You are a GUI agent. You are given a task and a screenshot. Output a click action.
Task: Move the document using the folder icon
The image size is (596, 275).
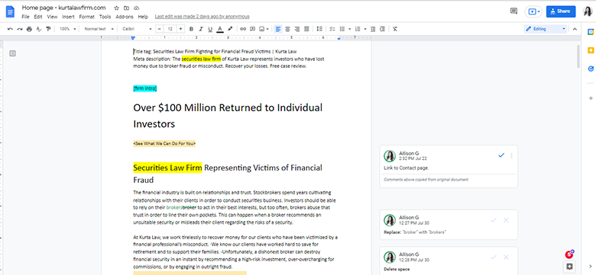click(x=127, y=8)
